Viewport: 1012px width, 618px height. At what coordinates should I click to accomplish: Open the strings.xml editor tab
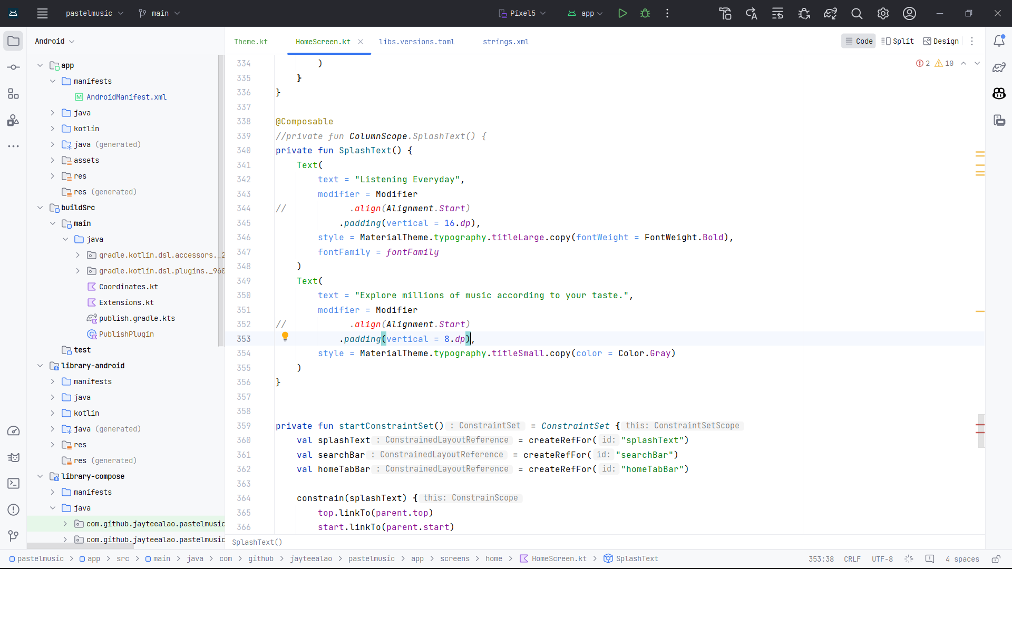click(505, 42)
